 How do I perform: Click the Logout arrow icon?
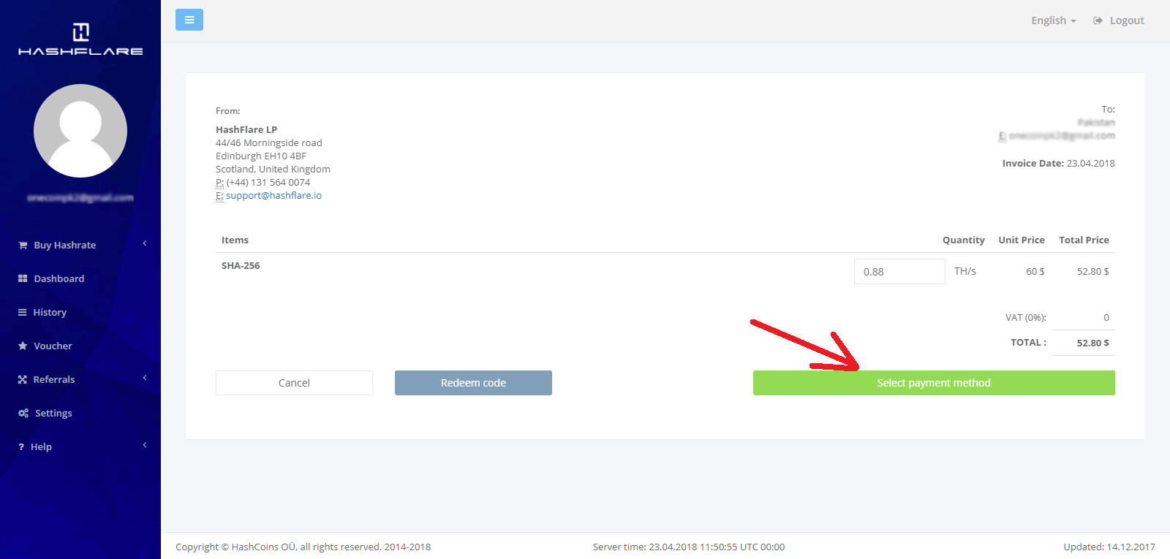point(1098,20)
